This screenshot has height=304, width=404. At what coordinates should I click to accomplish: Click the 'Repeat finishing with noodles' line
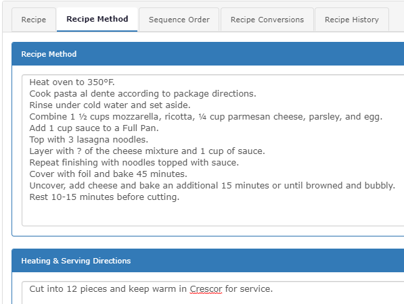point(134,163)
